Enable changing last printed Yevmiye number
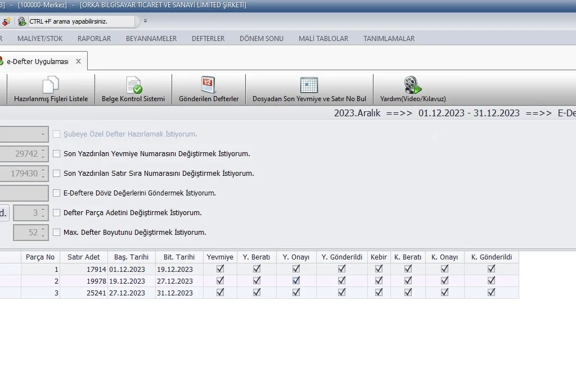Image resolution: width=576 pixels, height=373 pixels. (x=57, y=153)
